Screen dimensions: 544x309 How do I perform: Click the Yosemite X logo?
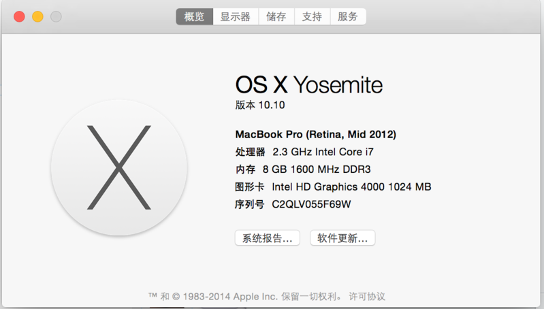(x=119, y=167)
